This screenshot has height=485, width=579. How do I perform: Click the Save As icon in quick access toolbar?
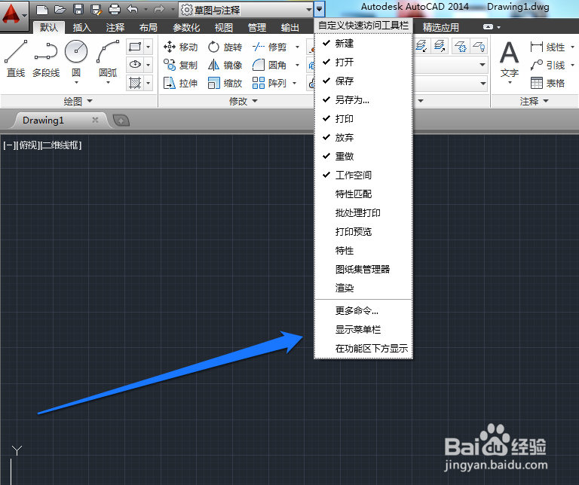click(x=96, y=10)
